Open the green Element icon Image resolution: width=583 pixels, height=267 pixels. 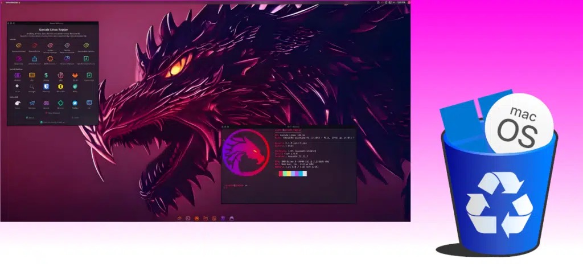(x=60, y=103)
